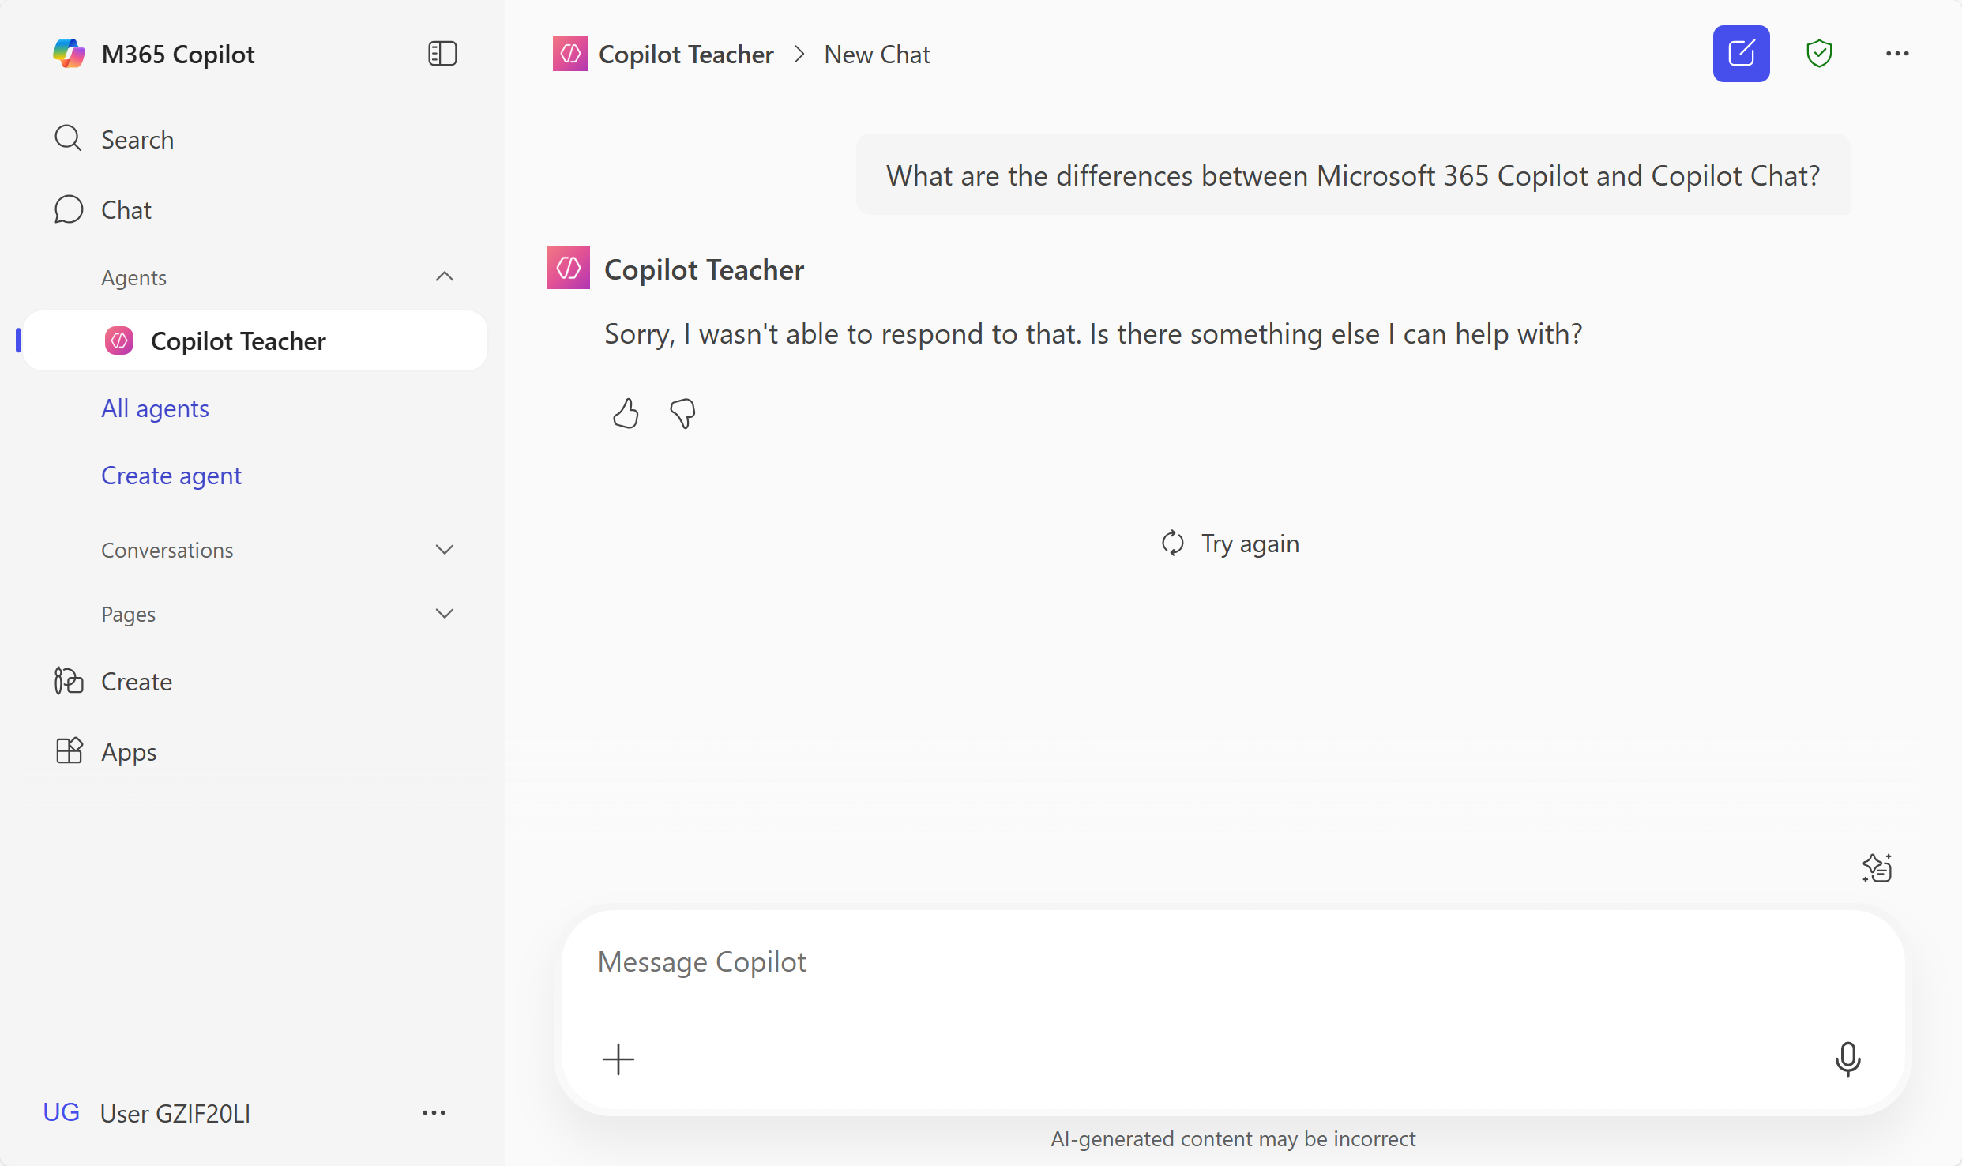Open the Create section
This screenshot has width=1962, height=1166.
coord(136,681)
